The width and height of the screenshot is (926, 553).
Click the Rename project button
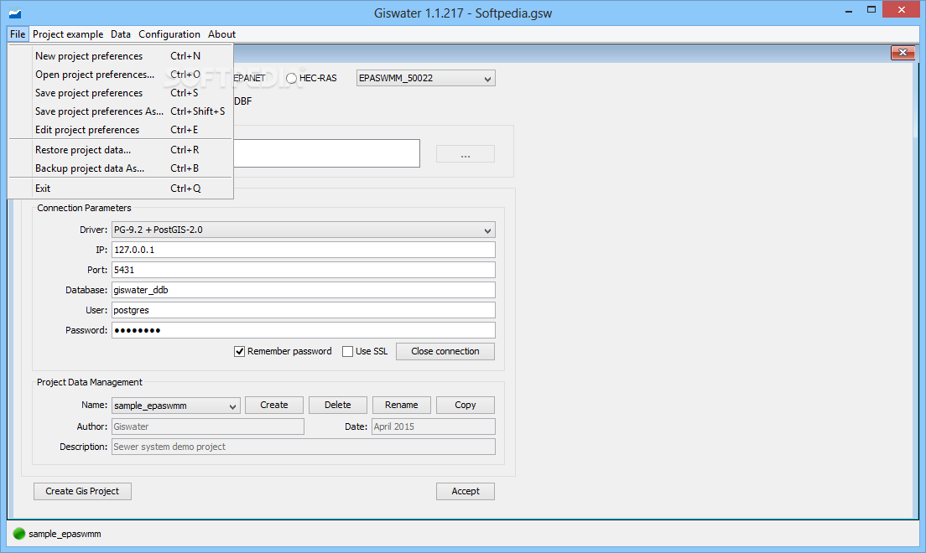[x=402, y=405]
